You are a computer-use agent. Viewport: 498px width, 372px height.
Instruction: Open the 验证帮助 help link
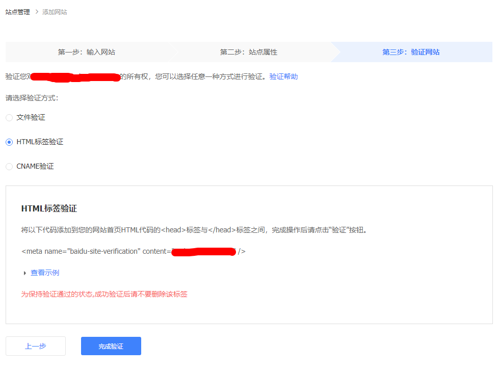pyautogui.click(x=283, y=76)
